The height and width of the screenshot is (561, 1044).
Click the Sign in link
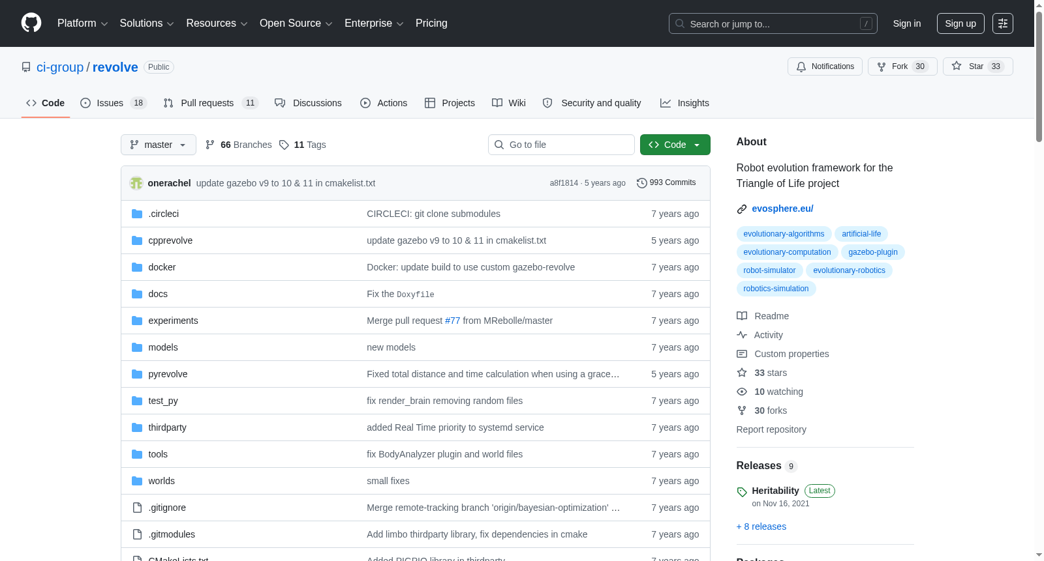pyautogui.click(x=907, y=23)
